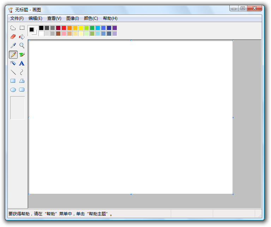271x227 pixels.
Task: Choose the Fill With Color bucket tool
Action: point(22,37)
